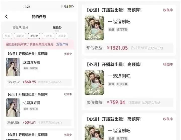Image resolution: width=181 pixels, height=140 pixels.
Task: Tap the ¥860.95 estimated earnings amount
Action: (x=29, y=82)
